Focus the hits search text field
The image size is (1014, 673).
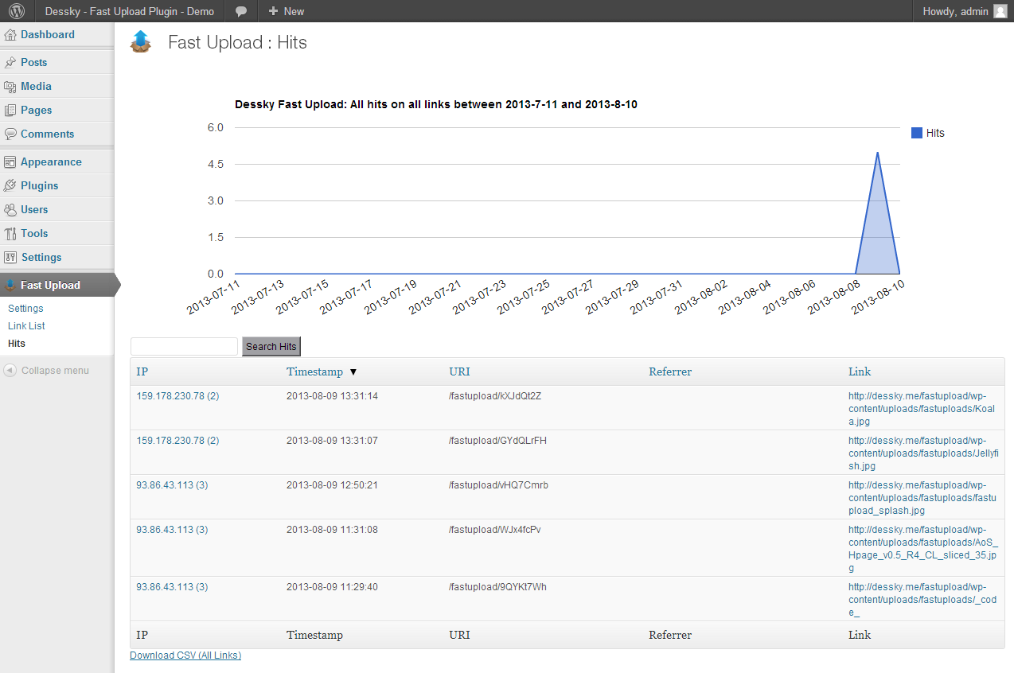(x=184, y=347)
